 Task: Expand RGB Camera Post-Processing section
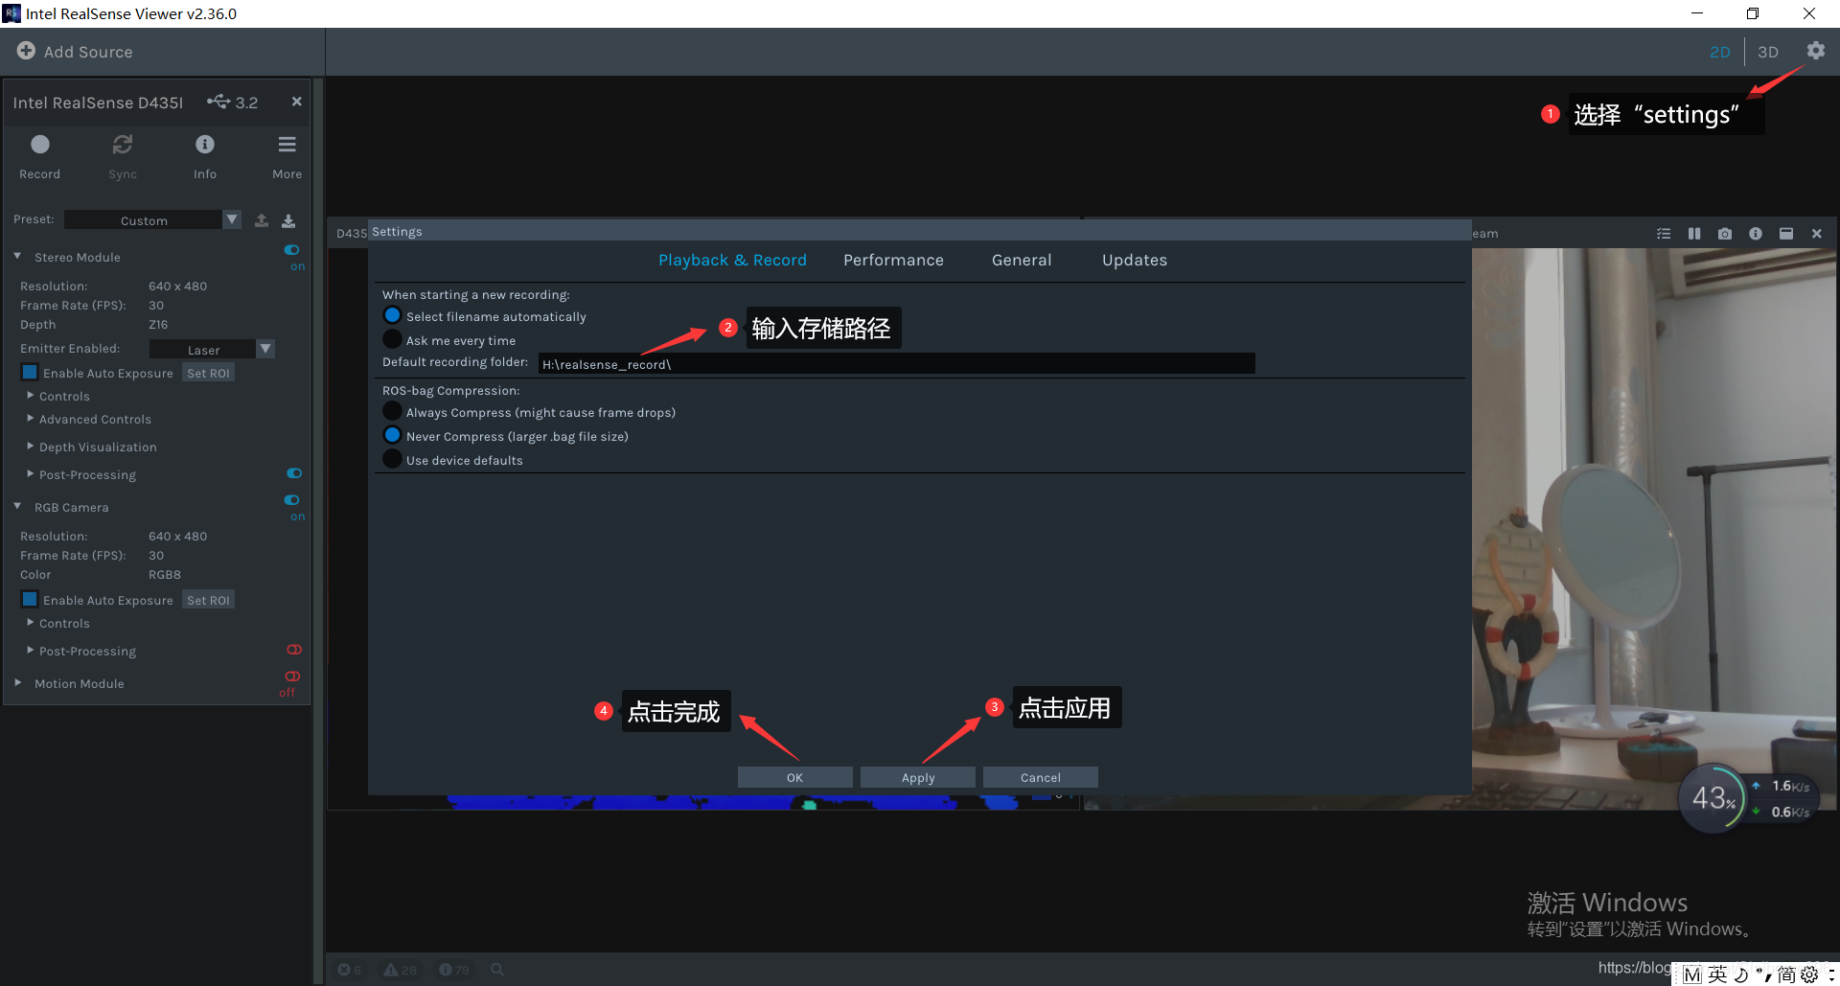(31, 650)
